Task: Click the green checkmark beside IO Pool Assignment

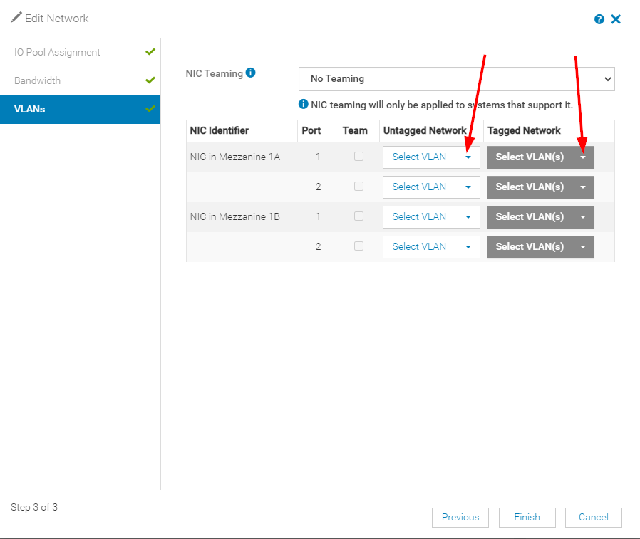Action: tap(150, 51)
